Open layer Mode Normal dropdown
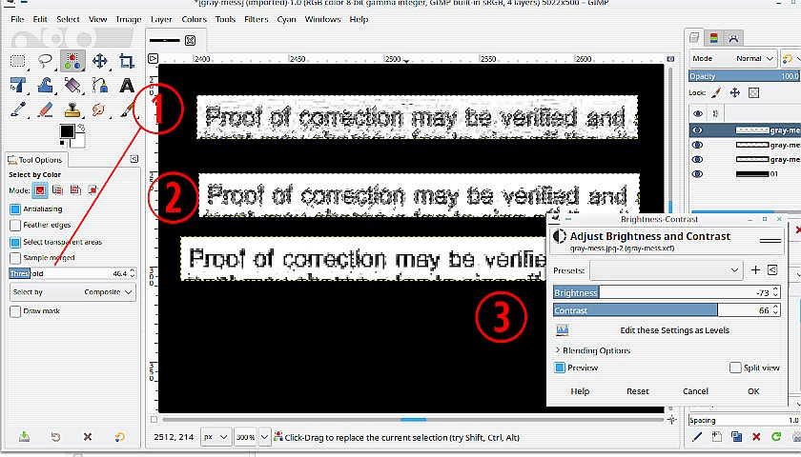Screen dimensions: 801x457 click(x=733, y=59)
